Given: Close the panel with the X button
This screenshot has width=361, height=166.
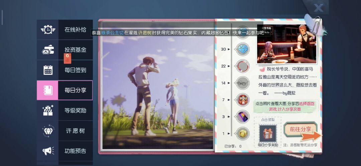Looking at the screenshot, I should tap(319, 8).
